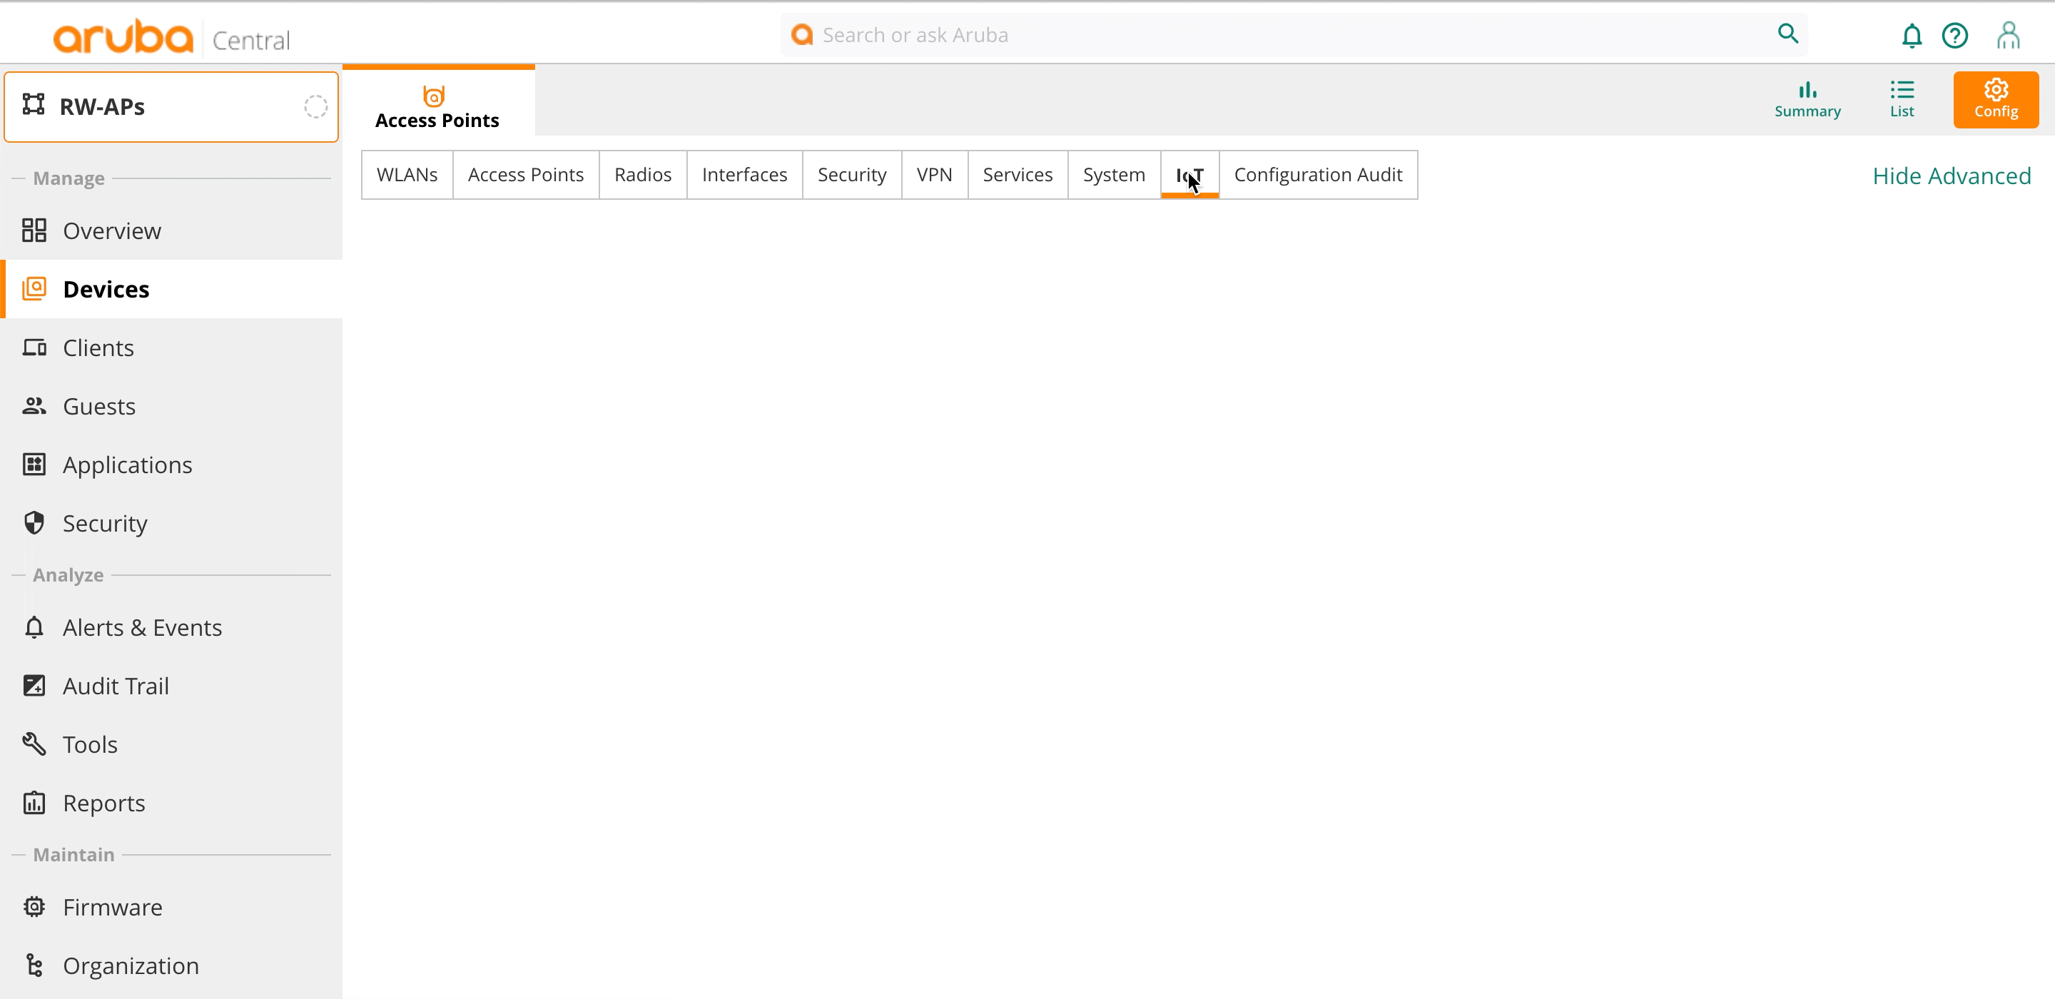Open the help question mark icon
Image resolution: width=2055 pixels, height=999 pixels.
[1954, 36]
